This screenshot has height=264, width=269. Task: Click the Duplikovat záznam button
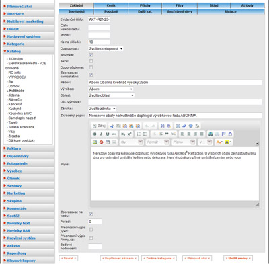click(x=119, y=258)
